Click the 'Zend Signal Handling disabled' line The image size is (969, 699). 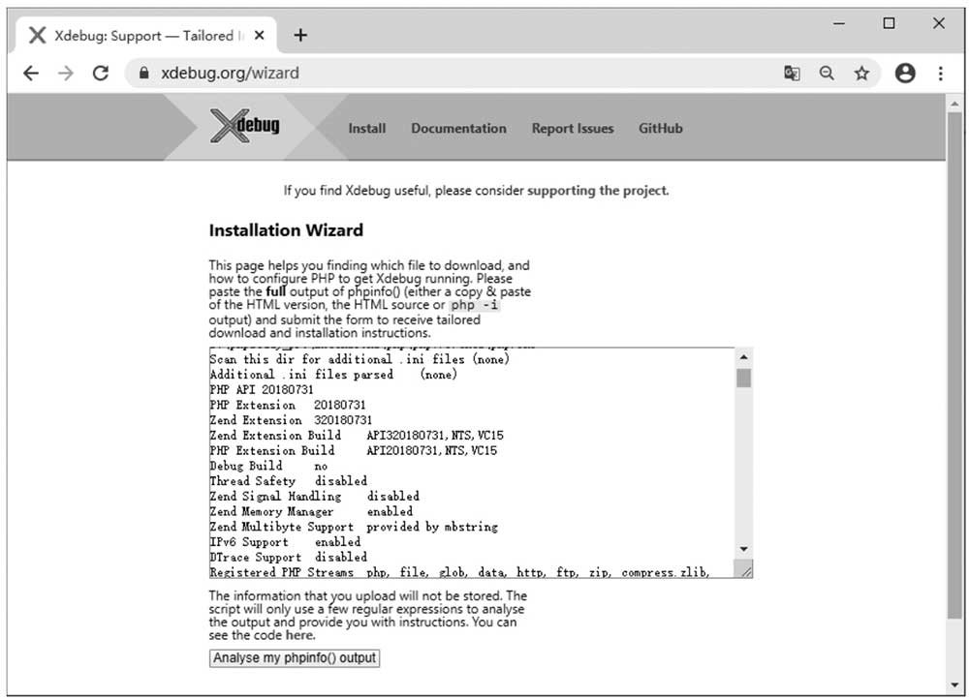coord(315,497)
